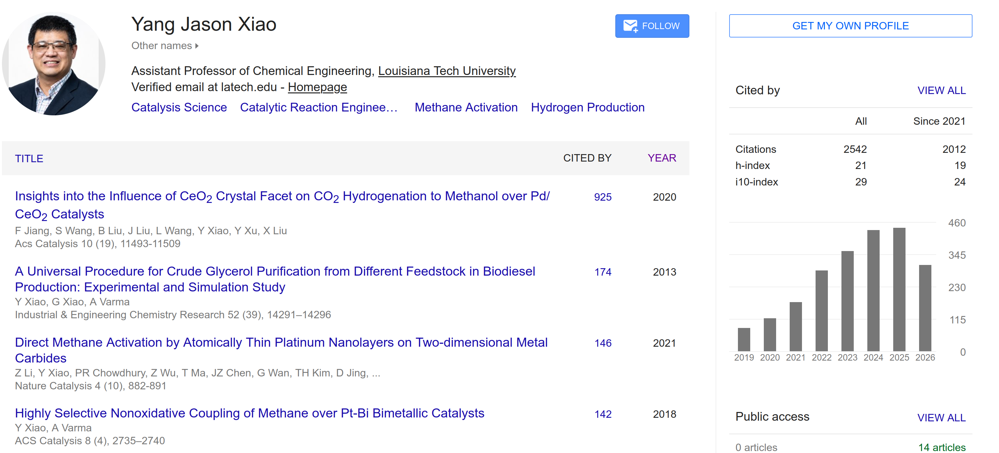The image size is (999, 453).
Task: Open the 142 citations count
Action: click(x=603, y=414)
